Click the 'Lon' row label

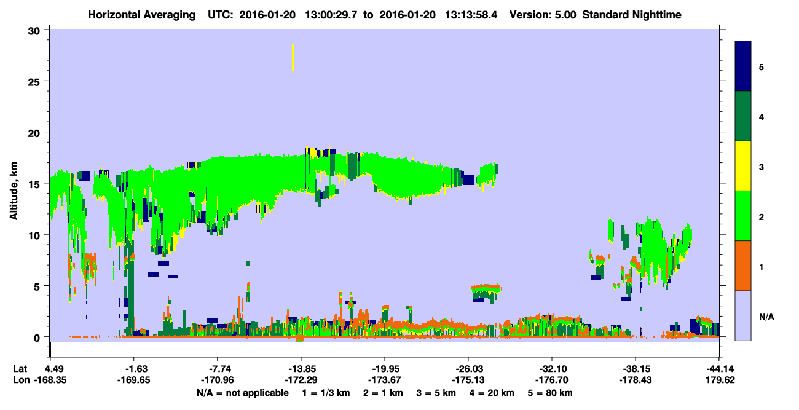pos(20,380)
